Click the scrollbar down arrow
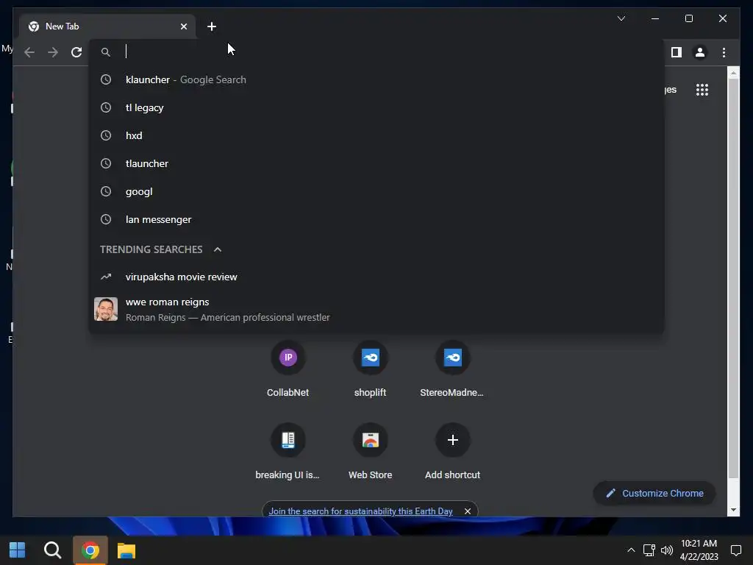Screen dimensions: 753x565 (733, 510)
